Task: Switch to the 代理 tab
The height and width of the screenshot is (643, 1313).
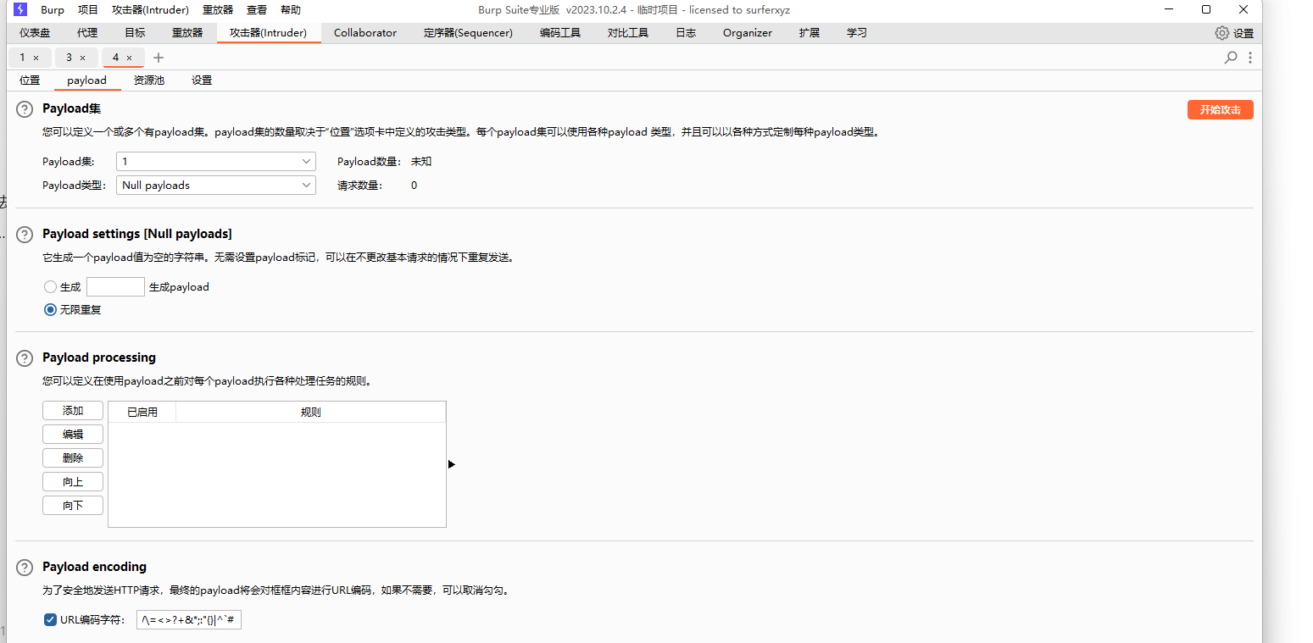Action: coord(87,33)
